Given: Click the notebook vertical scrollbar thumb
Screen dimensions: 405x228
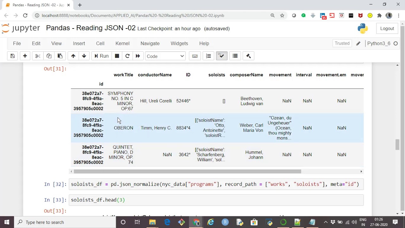Looking at the screenshot, I should (398, 144).
